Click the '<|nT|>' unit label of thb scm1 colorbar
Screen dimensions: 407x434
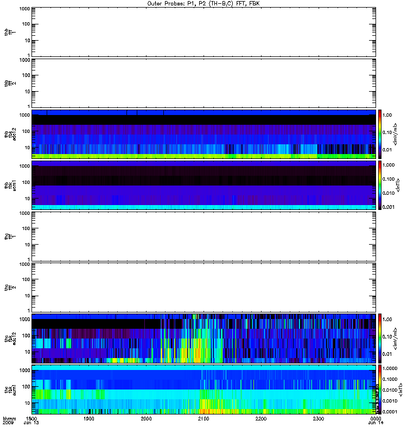[398, 185]
